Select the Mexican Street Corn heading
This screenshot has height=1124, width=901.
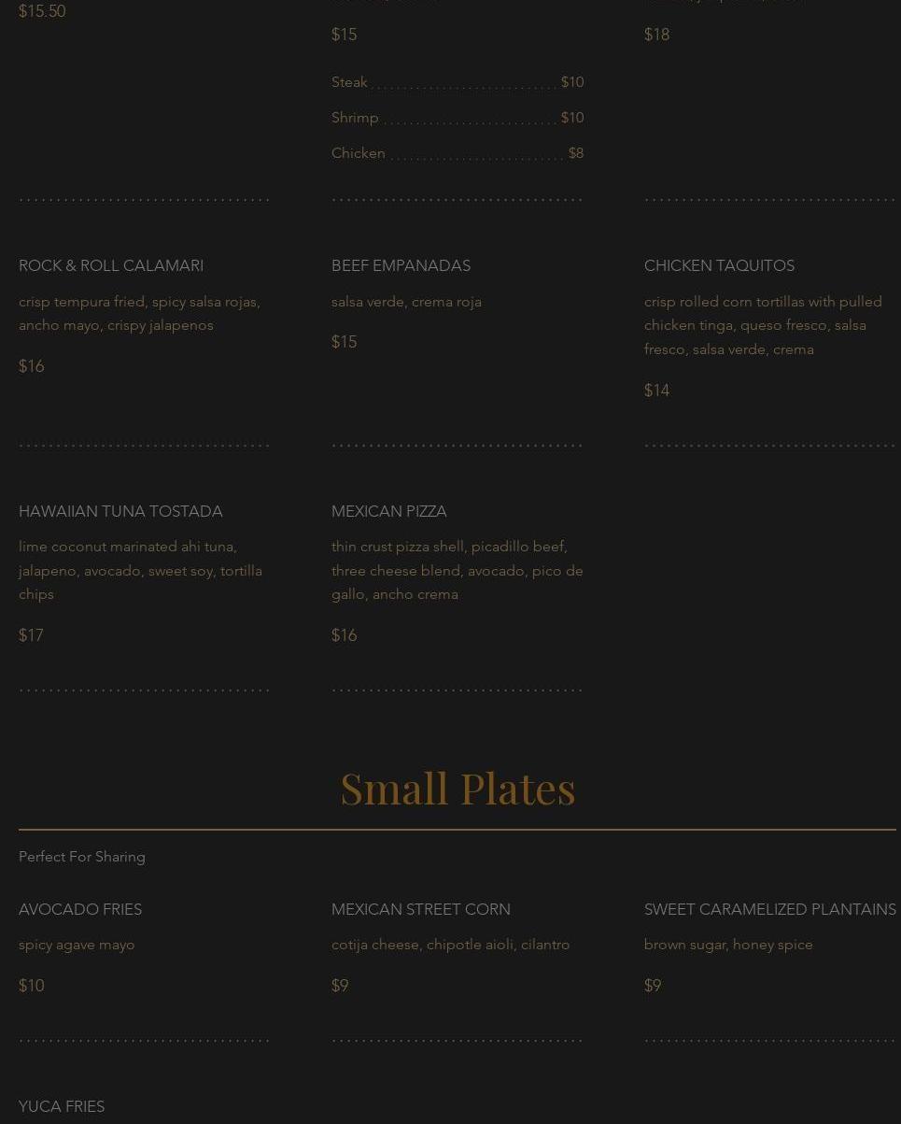(x=420, y=910)
